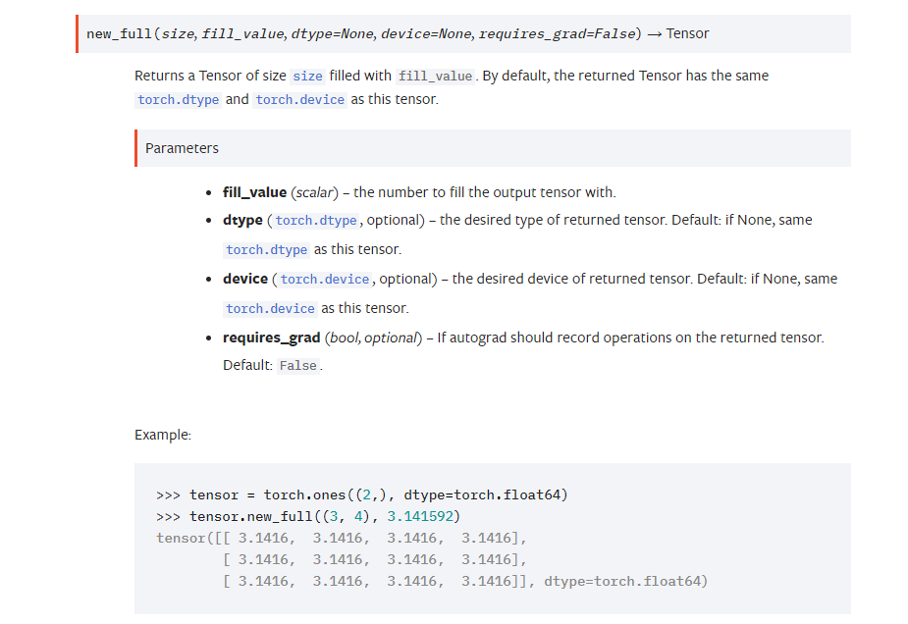
Task: Click the Parameters section heading
Action: [x=493, y=148]
